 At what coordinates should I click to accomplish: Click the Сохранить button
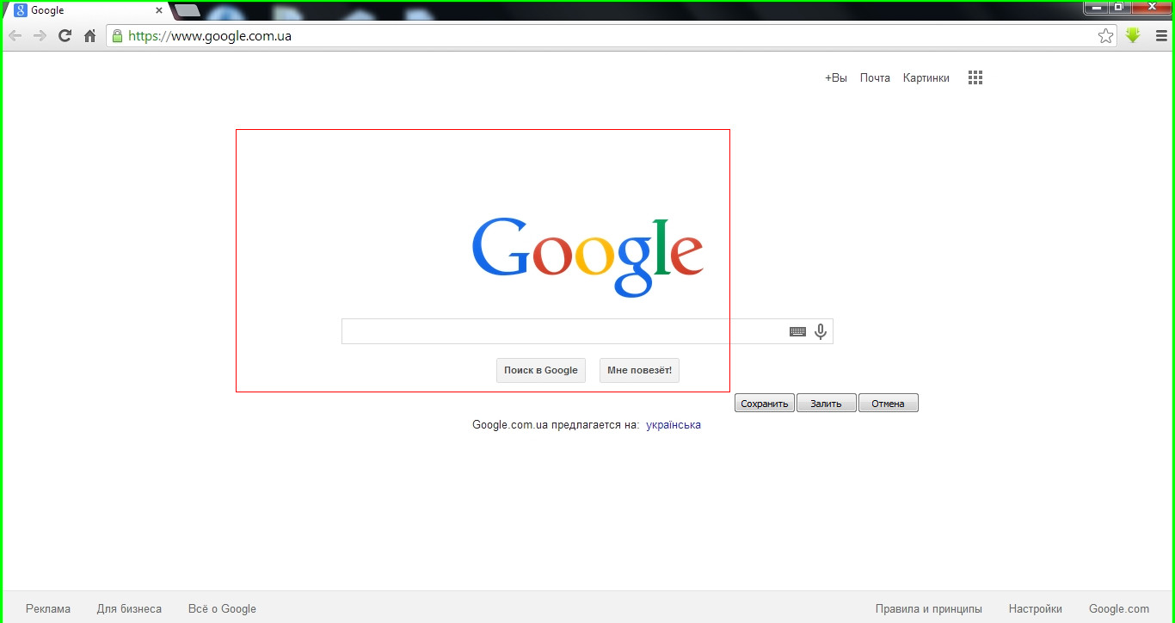point(765,404)
